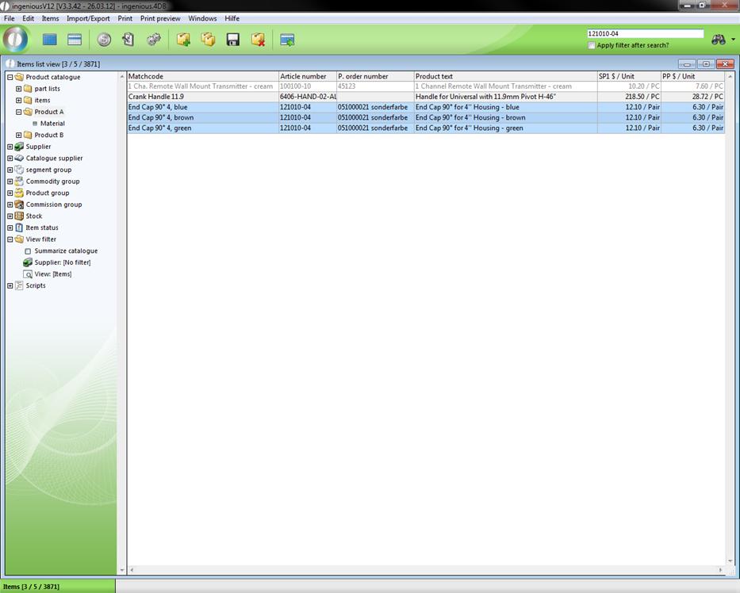
Task: Click the clipboard document toolbar icon
Action: tap(128, 40)
